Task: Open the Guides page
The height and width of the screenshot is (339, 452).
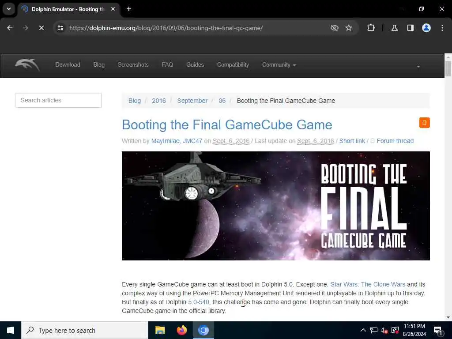Action: pyautogui.click(x=195, y=65)
